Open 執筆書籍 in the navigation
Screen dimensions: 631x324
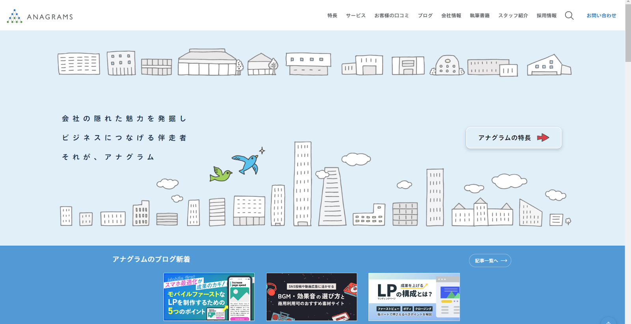tap(480, 16)
